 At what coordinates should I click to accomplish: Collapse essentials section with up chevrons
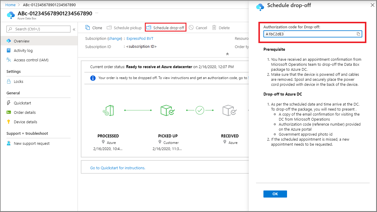[x=227, y=54]
